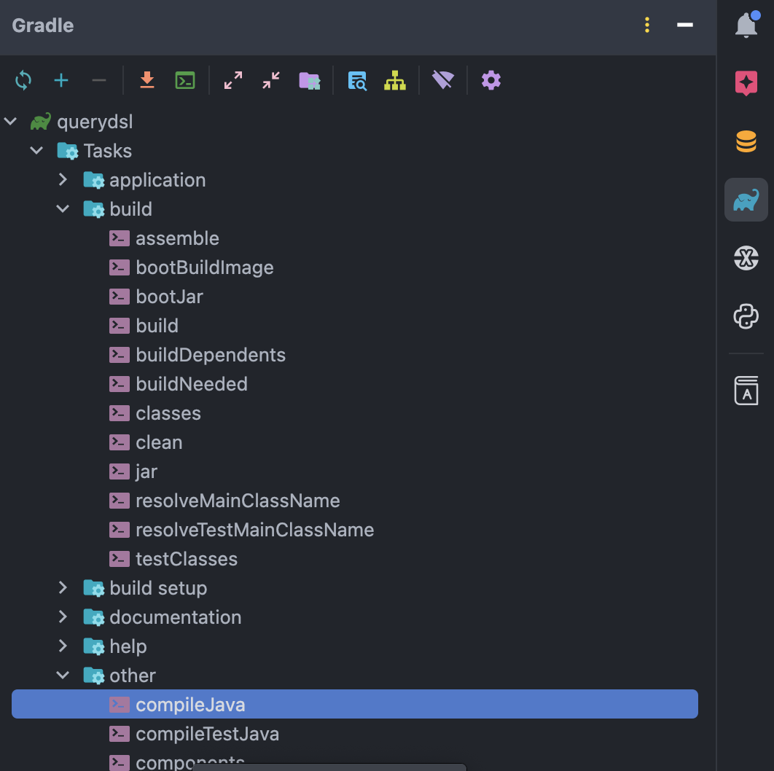
Task: Click the build group folder gear icon
Action: [x=94, y=209]
